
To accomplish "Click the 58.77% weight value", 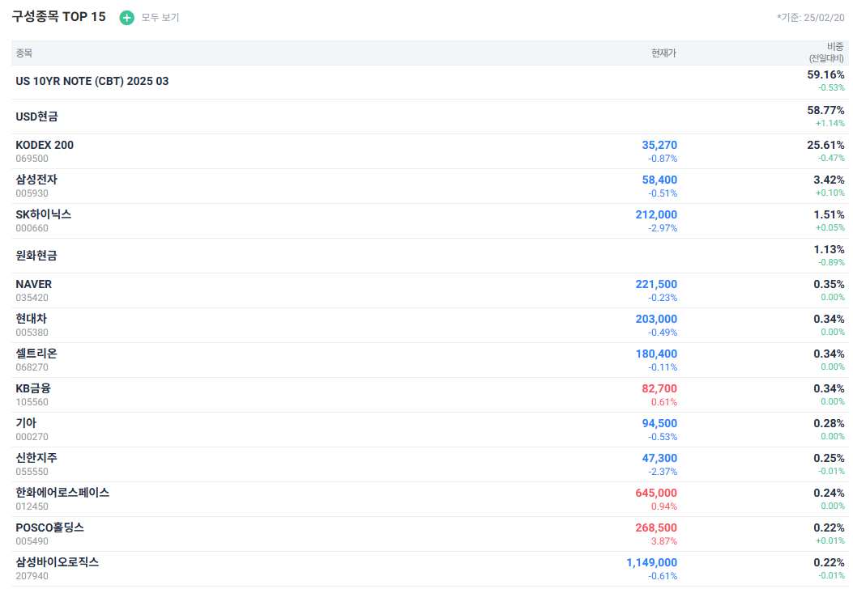I will click(x=825, y=110).
